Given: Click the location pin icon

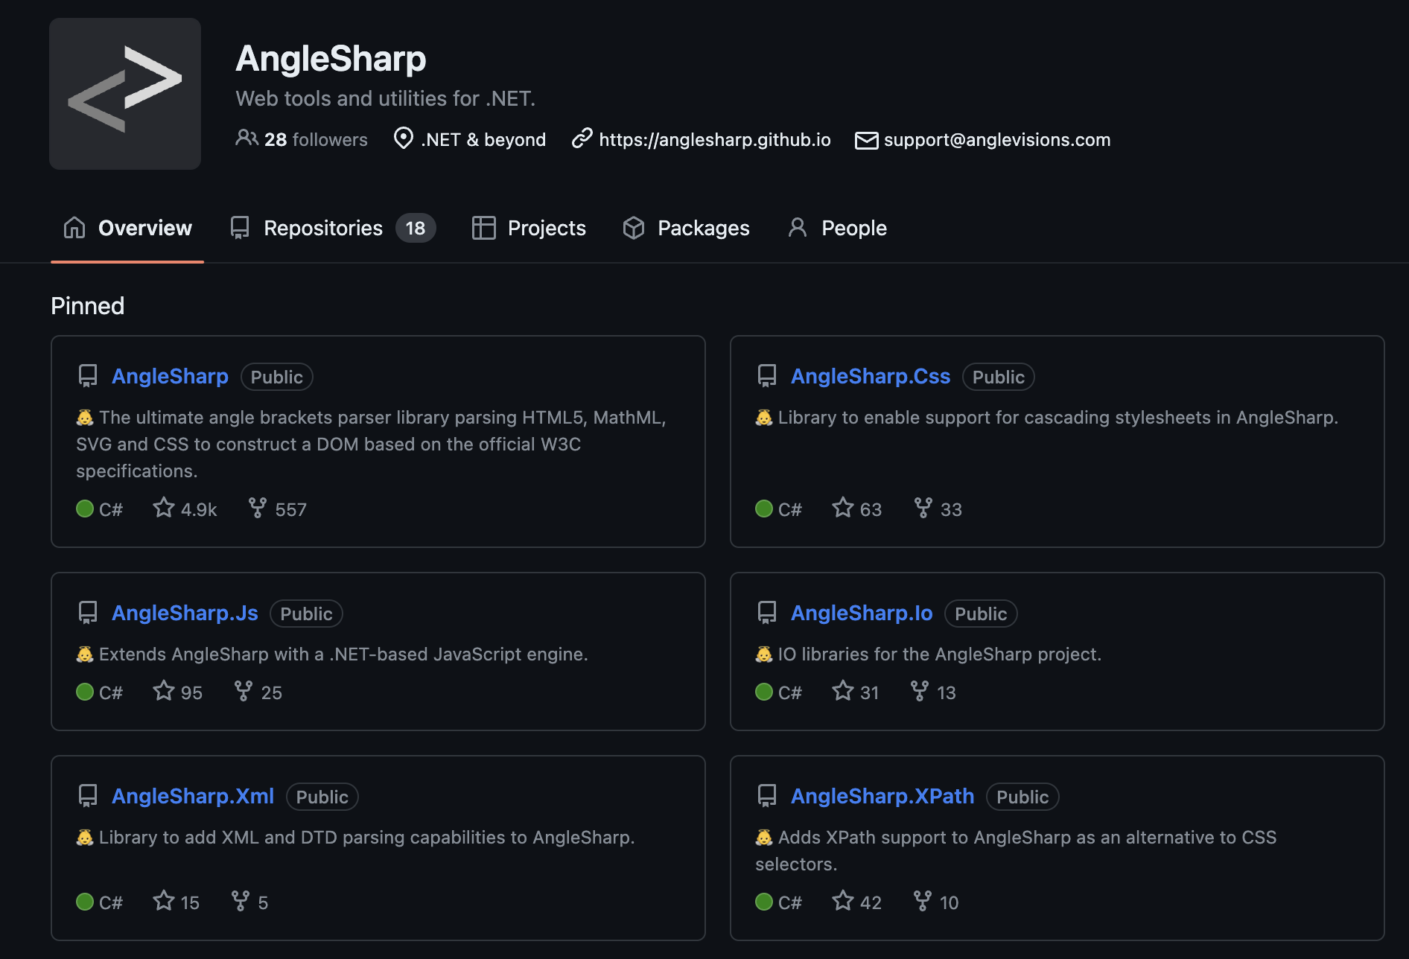Looking at the screenshot, I should pyautogui.click(x=404, y=138).
